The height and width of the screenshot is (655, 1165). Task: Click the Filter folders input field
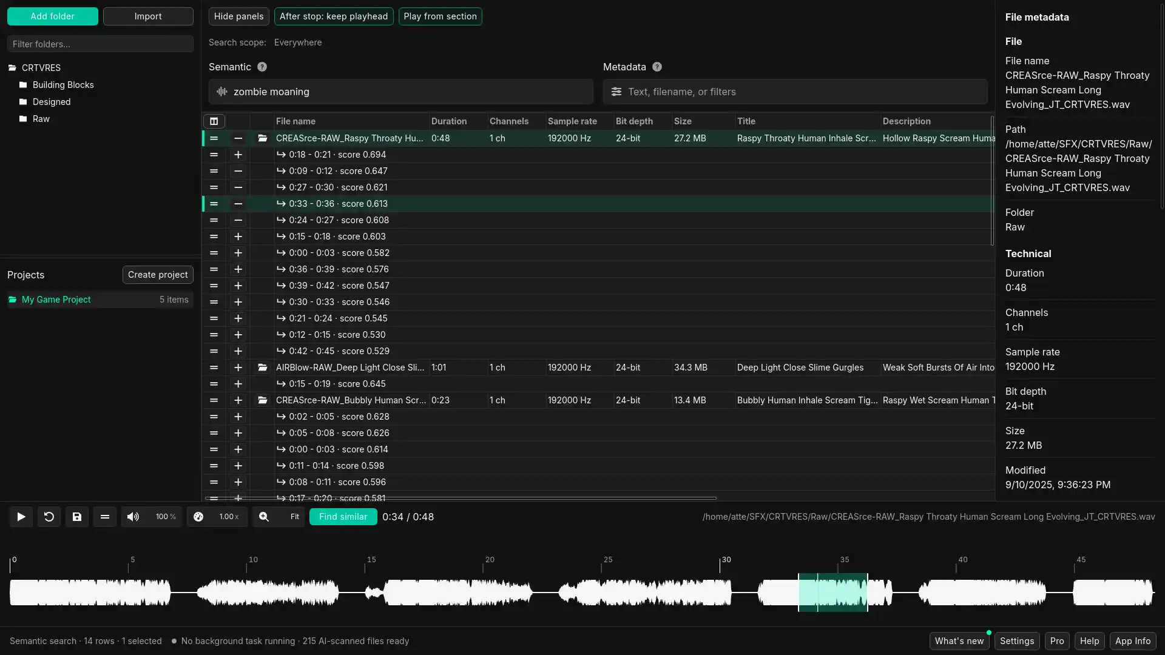click(100, 44)
